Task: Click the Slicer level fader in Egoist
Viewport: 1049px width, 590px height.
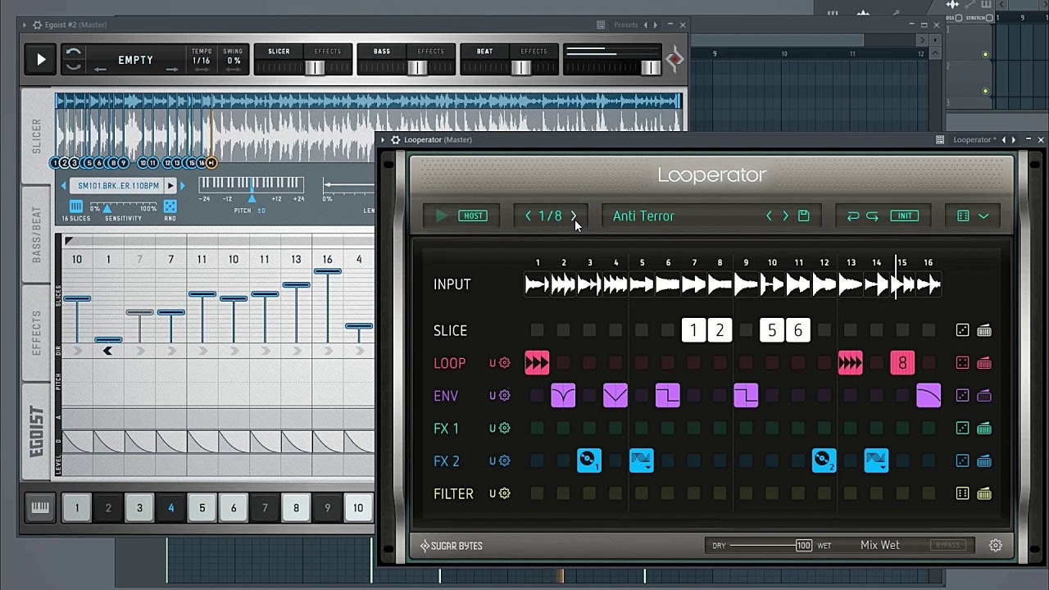Action: point(315,68)
